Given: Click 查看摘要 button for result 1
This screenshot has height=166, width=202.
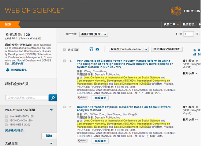Looking at the screenshot, I should pyautogui.click(x=100, y=98).
